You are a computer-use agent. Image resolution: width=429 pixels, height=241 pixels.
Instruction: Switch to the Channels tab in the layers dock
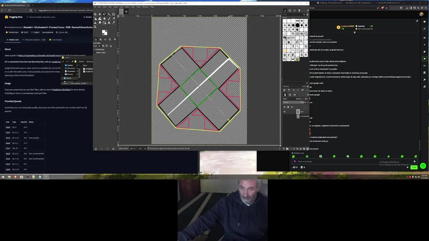click(290, 95)
